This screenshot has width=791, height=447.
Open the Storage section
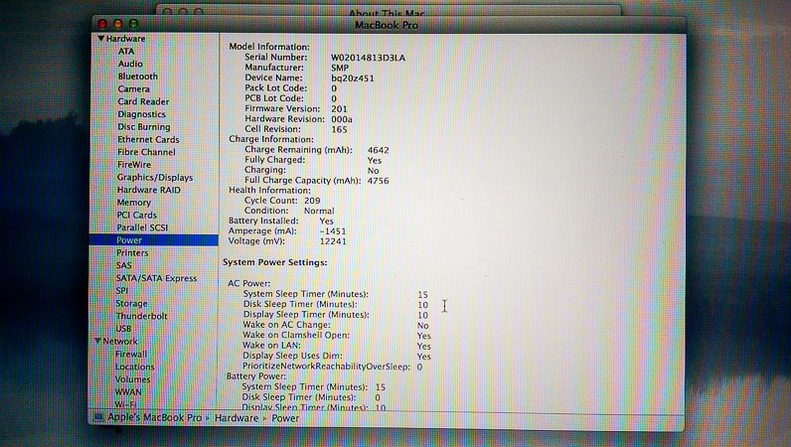click(x=131, y=303)
